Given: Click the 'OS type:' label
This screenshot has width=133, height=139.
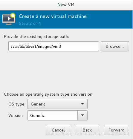Looking at the screenshot, I should pyautogui.click(x=17, y=104).
